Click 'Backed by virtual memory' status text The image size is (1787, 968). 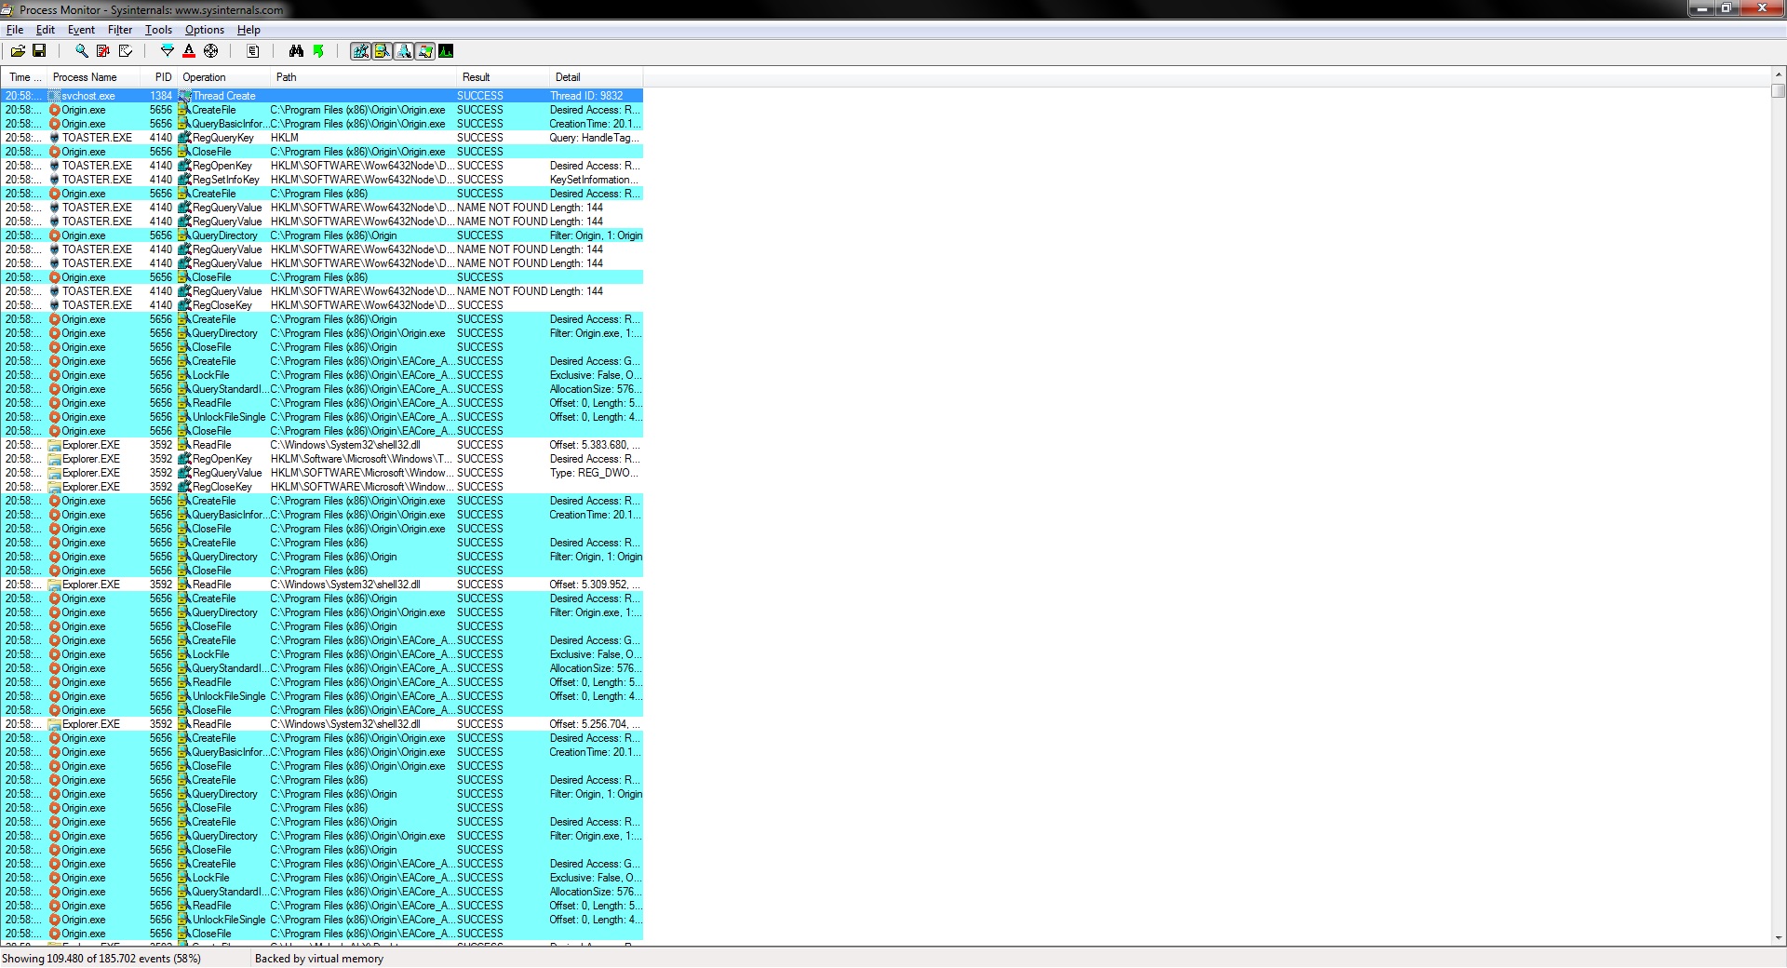(x=319, y=959)
